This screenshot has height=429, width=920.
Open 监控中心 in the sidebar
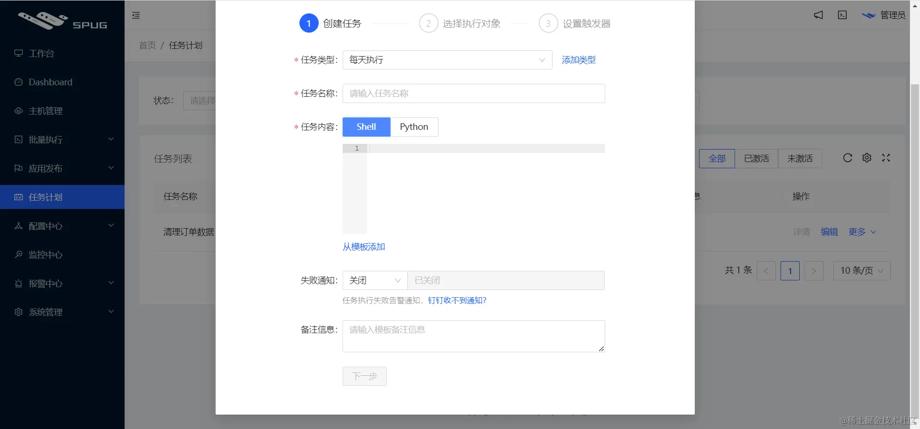point(62,255)
